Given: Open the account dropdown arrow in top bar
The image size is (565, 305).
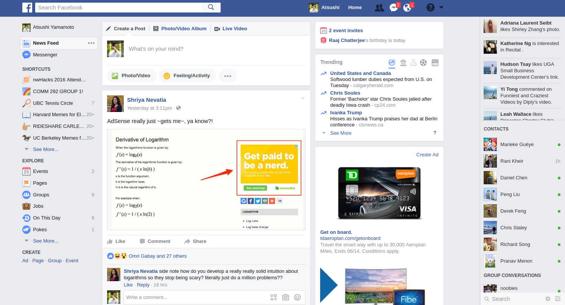Looking at the screenshot, I should point(441,7).
